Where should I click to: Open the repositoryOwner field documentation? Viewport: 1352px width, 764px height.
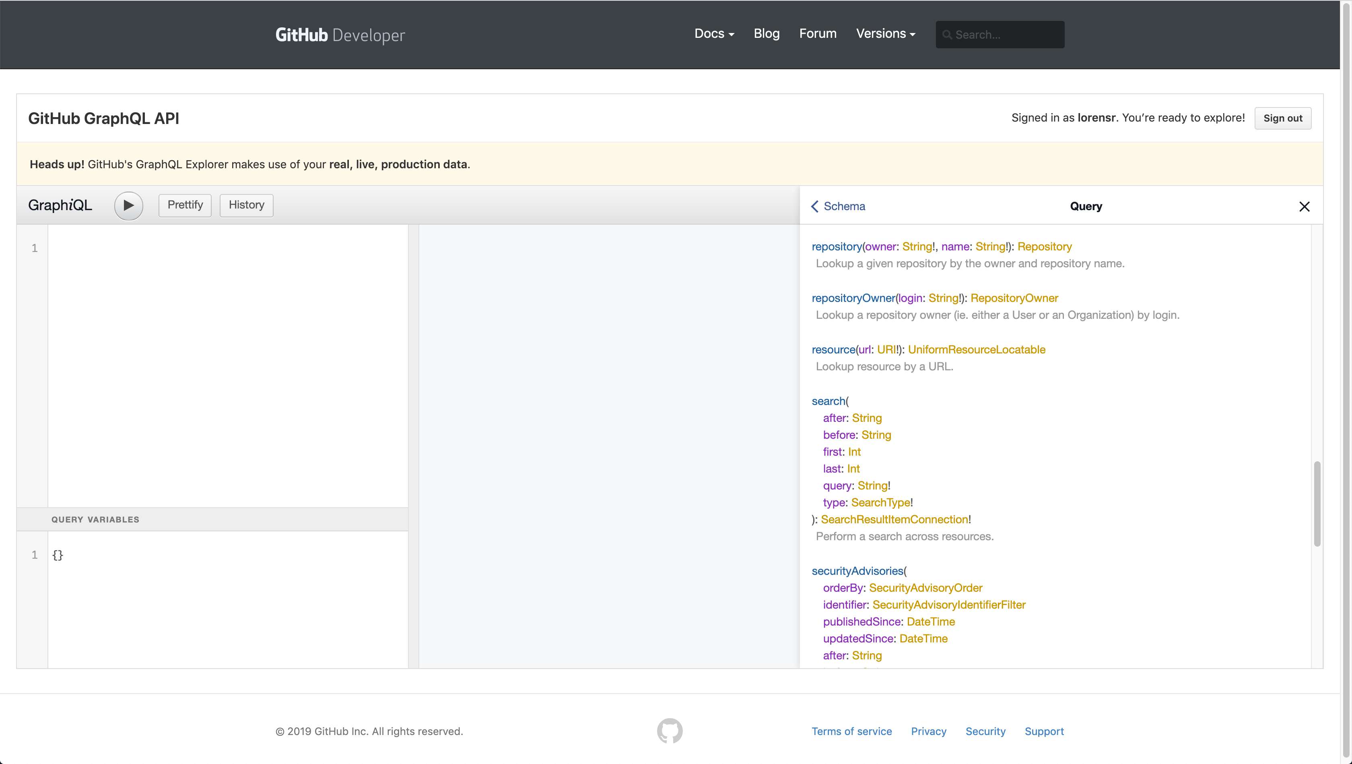tap(853, 298)
